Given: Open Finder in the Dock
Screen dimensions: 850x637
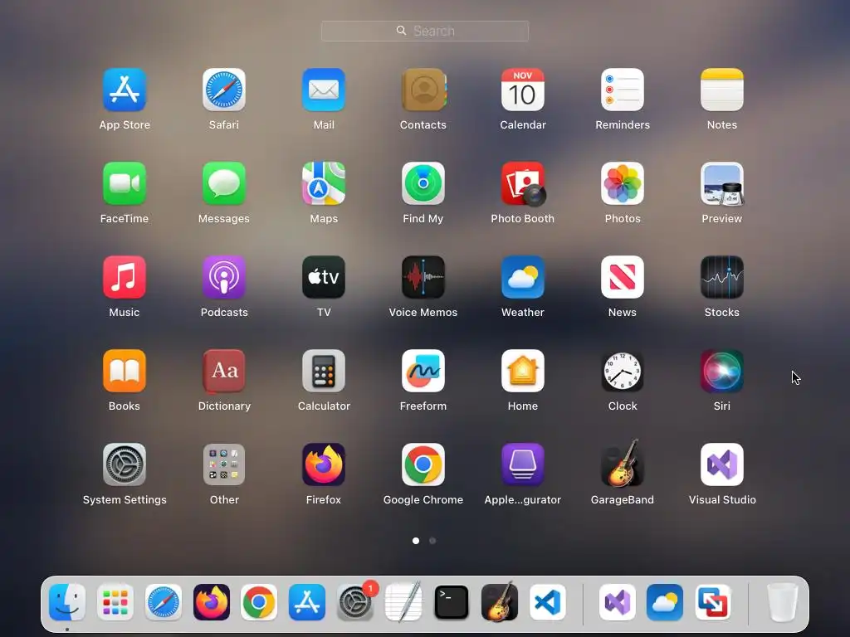Looking at the screenshot, I should coord(67,602).
